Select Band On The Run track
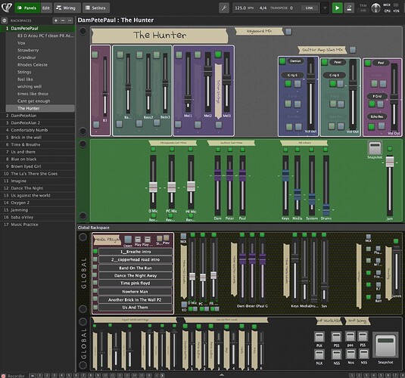Image resolution: width=405 pixels, height=378 pixels. tap(136, 268)
